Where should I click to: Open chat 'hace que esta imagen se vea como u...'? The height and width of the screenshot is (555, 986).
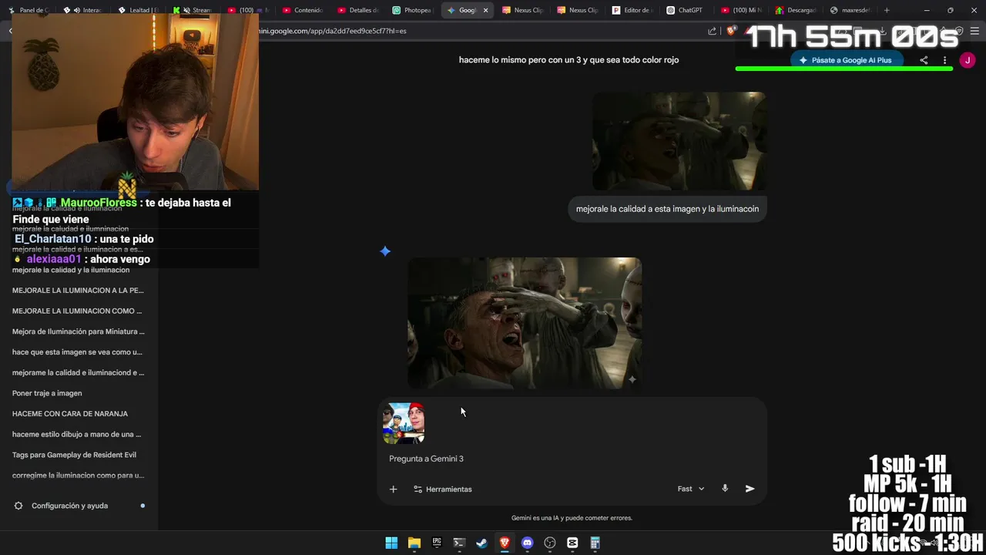coord(77,352)
